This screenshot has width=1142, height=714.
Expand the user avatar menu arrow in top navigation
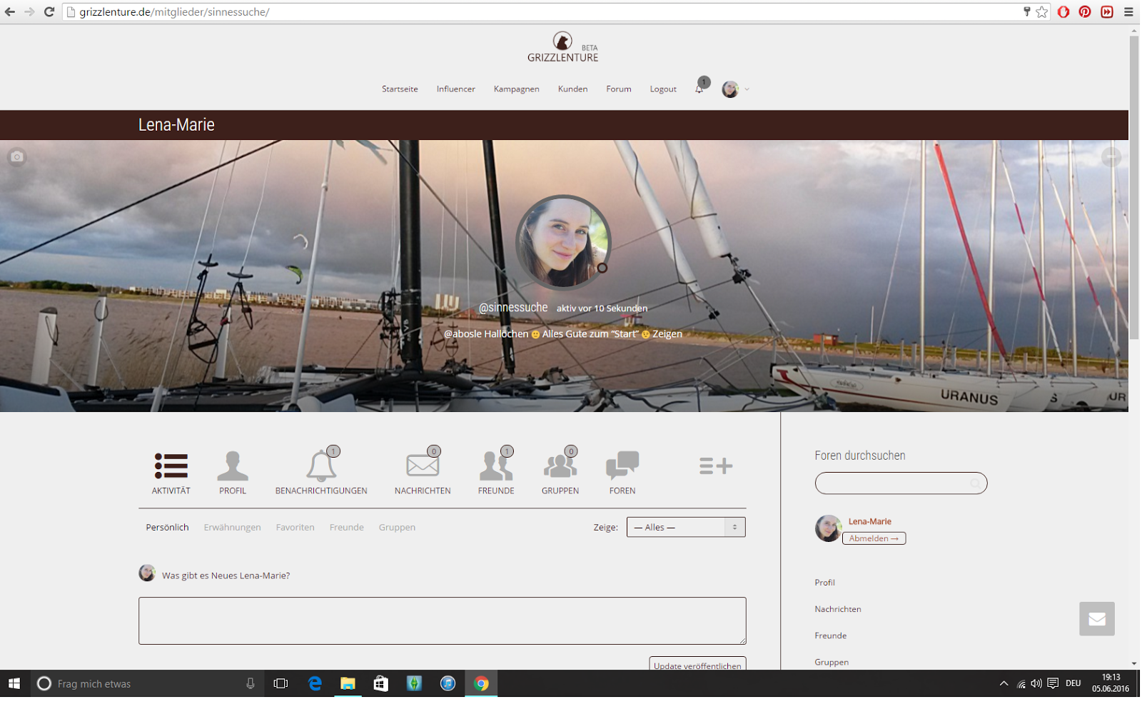[x=747, y=89]
